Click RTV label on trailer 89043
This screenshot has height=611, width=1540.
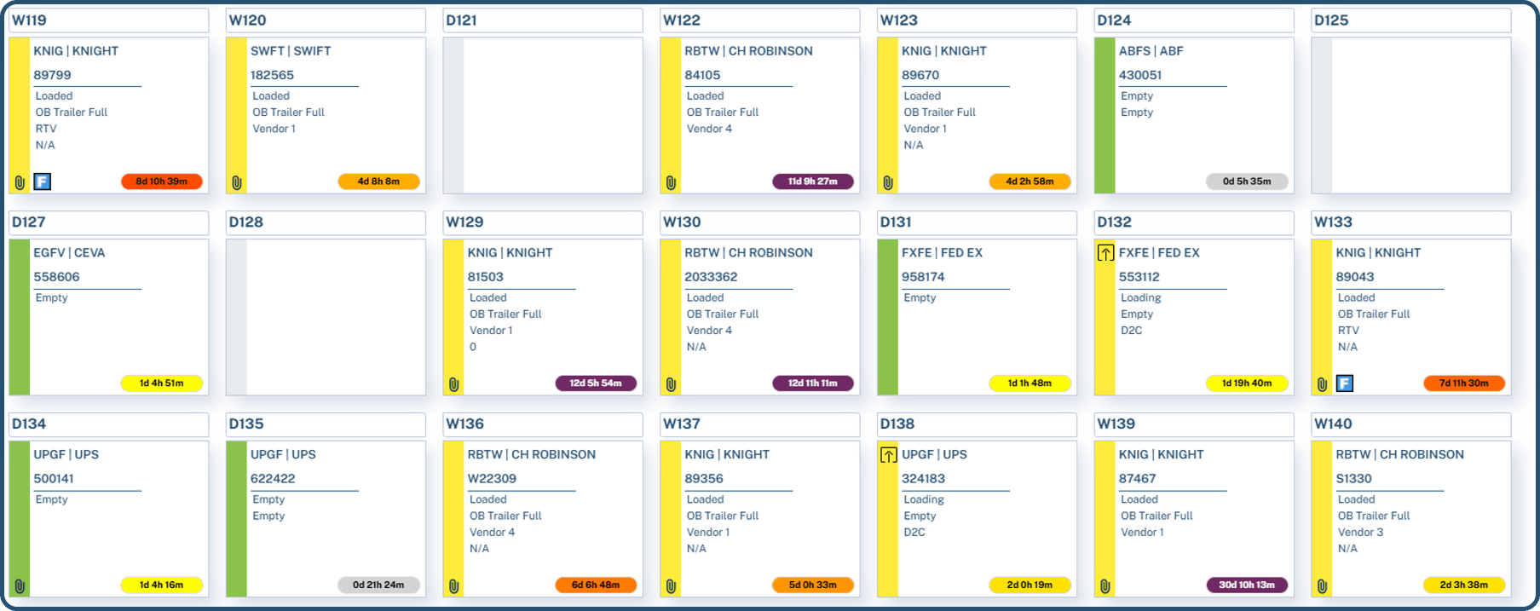point(1348,331)
